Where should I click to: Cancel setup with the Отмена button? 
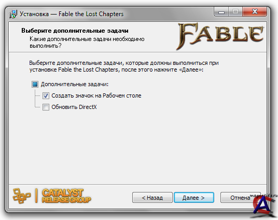click(x=240, y=198)
